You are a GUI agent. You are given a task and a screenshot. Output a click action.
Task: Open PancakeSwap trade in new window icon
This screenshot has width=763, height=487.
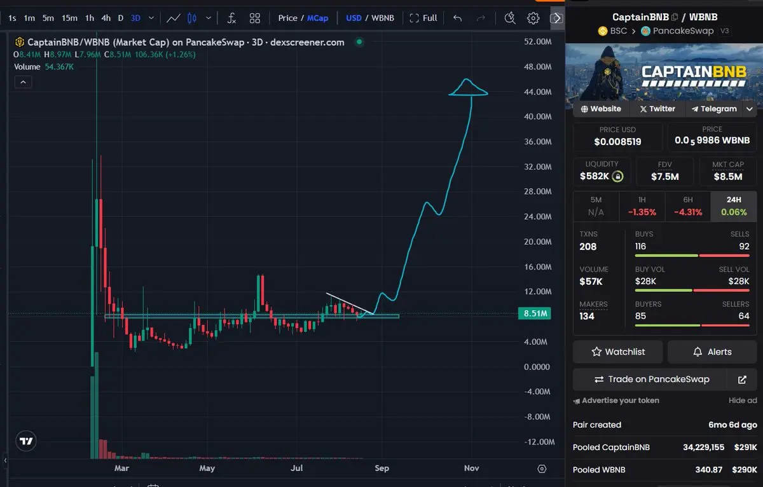tap(742, 380)
